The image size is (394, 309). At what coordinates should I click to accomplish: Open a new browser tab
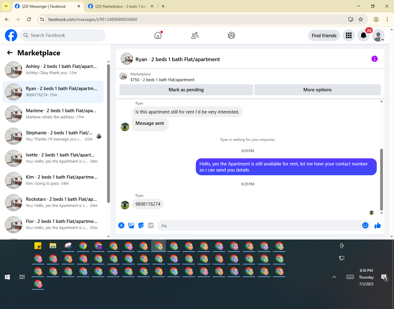pyautogui.click(x=163, y=6)
